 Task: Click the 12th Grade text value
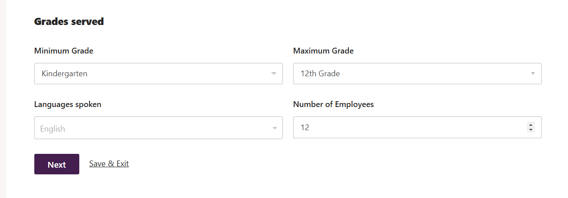tap(320, 74)
